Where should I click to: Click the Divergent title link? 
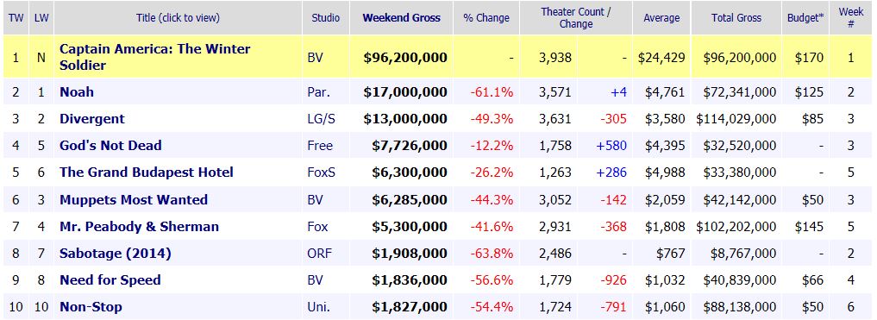92,119
